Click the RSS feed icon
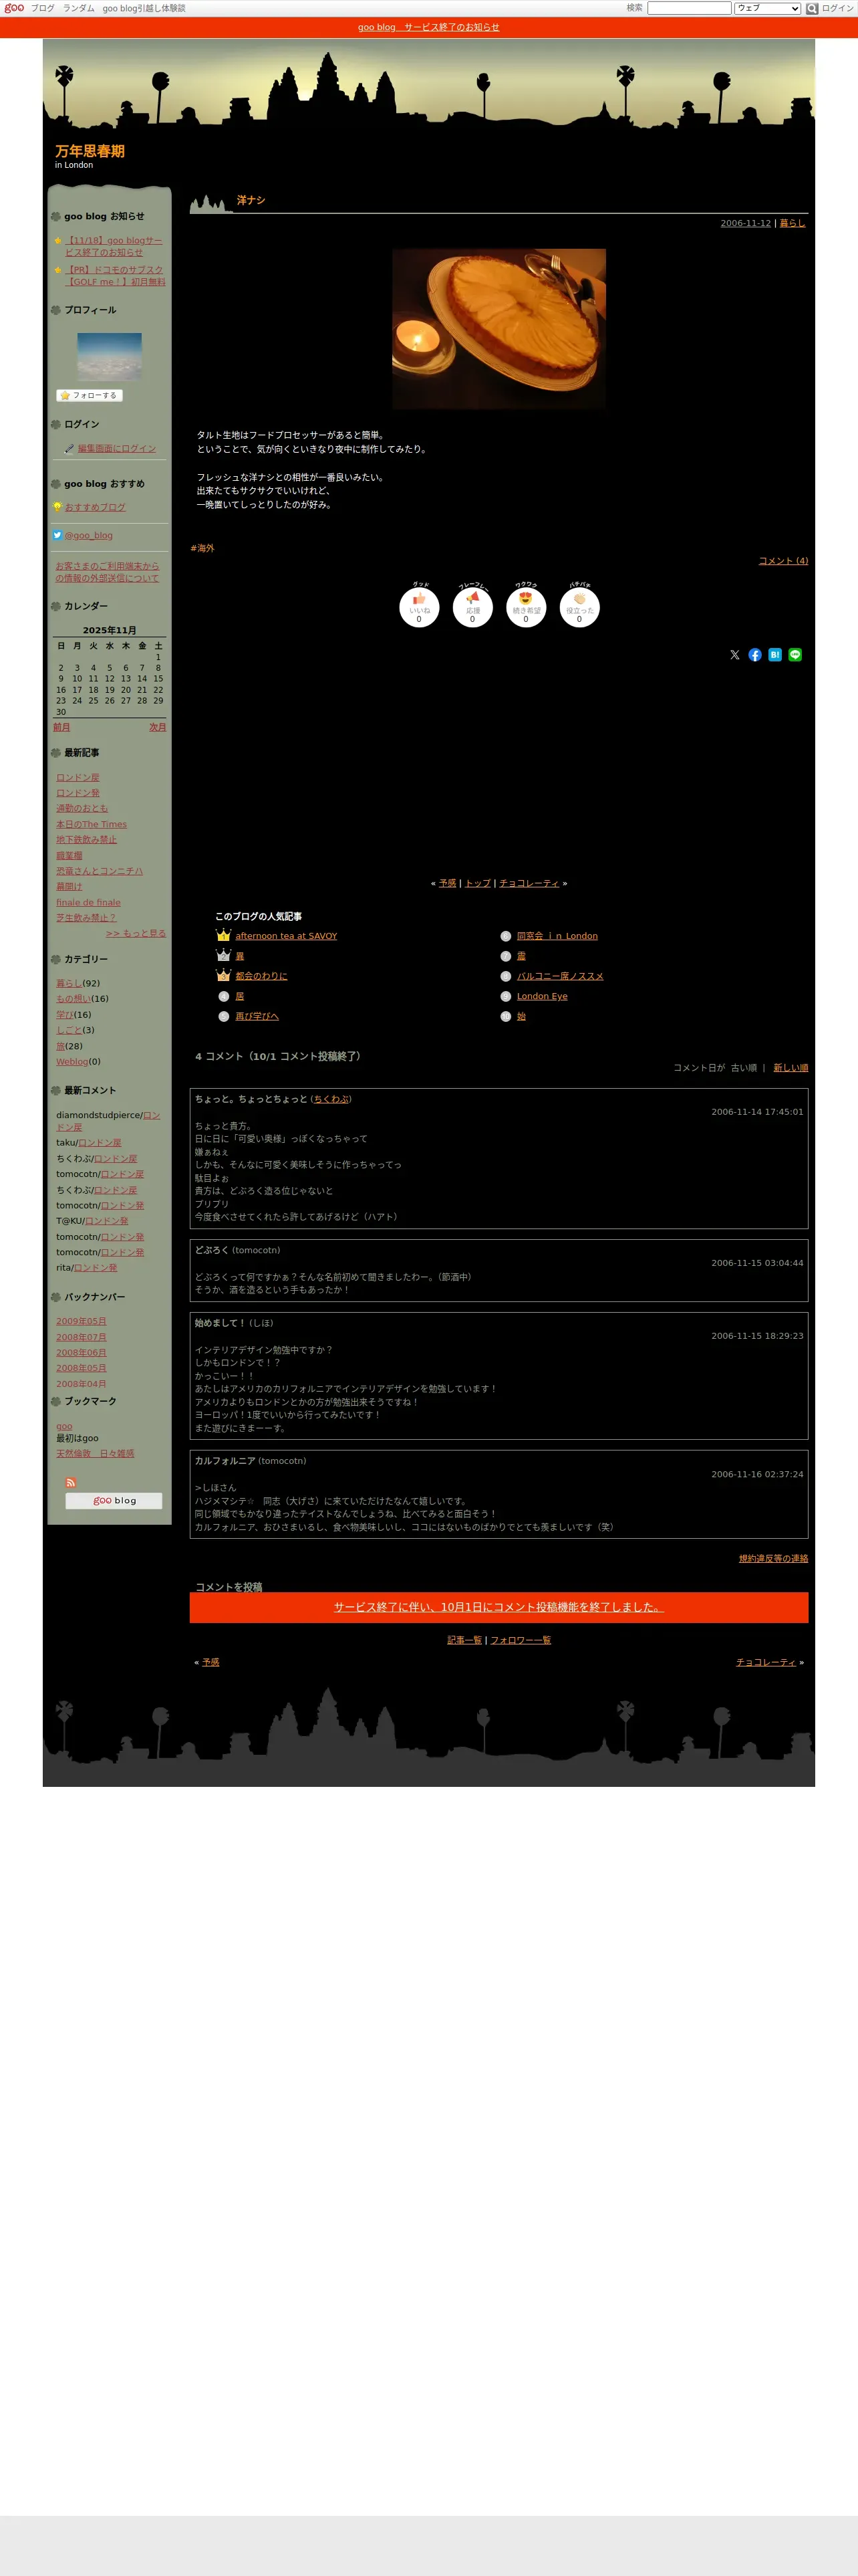The width and height of the screenshot is (858, 2576). [x=71, y=1482]
